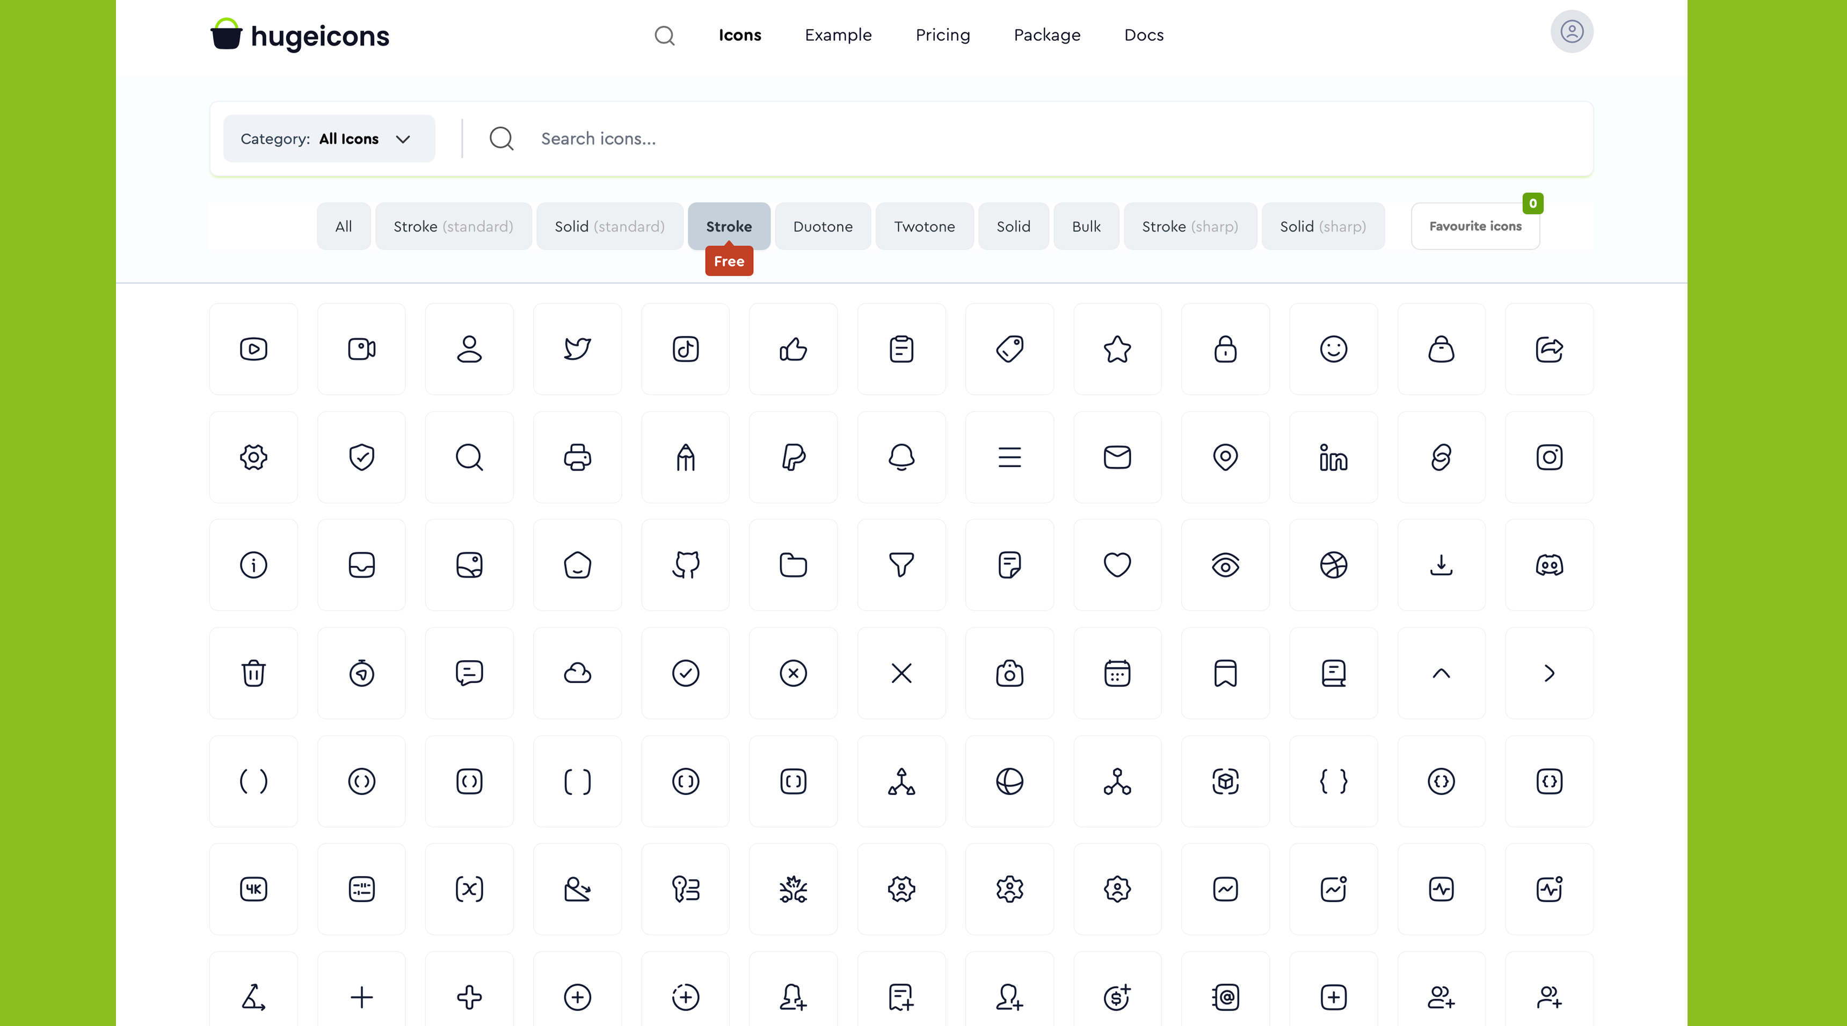Select the GitHub icon

(x=685, y=566)
